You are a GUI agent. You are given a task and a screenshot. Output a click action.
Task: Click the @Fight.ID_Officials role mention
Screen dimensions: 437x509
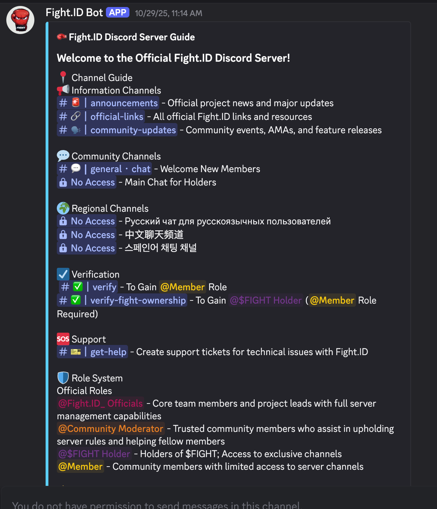coord(101,403)
